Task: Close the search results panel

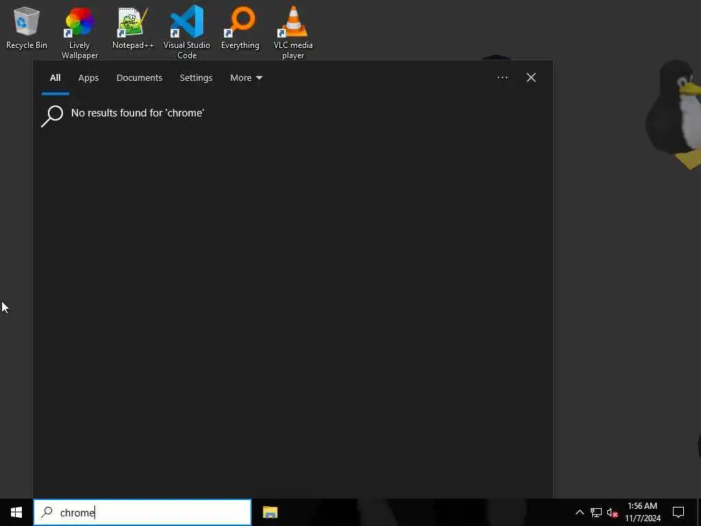Action: pyautogui.click(x=531, y=78)
